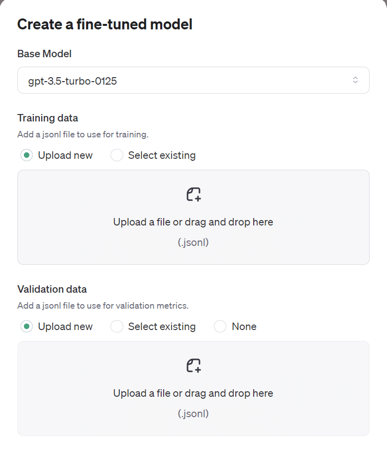Click the 'None' label text under Validation data
Viewport: 387px width, 450px height.
pyautogui.click(x=244, y=327)
